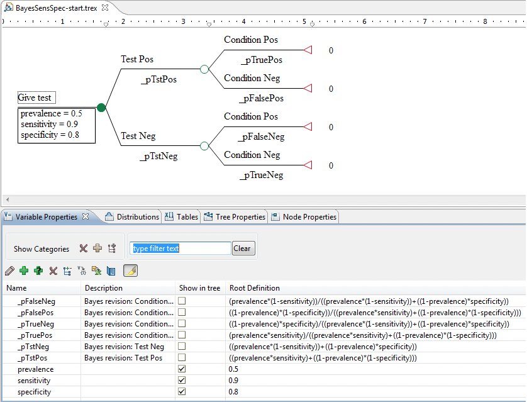Uncheck Show in tree for prevalence

coord(182,369)
